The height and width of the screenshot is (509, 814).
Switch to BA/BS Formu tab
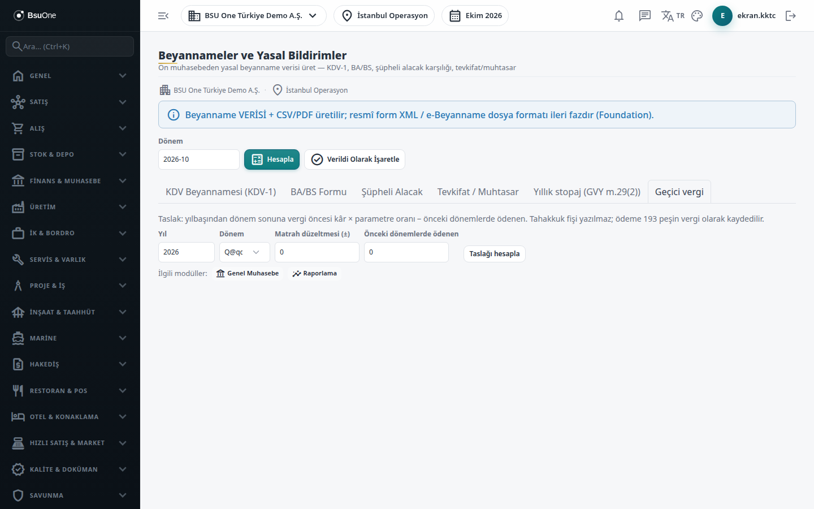(319, 192)
